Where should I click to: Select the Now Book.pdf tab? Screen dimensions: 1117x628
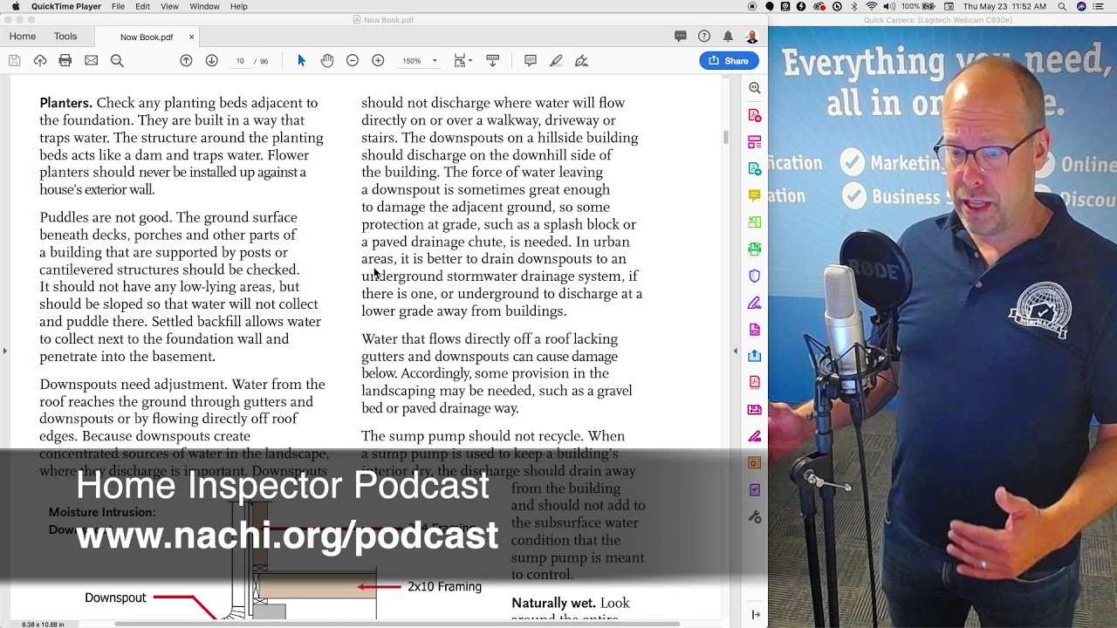[147, 38]
